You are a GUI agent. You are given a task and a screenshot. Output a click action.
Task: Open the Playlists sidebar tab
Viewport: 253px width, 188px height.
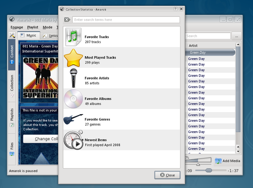[12, 117]
